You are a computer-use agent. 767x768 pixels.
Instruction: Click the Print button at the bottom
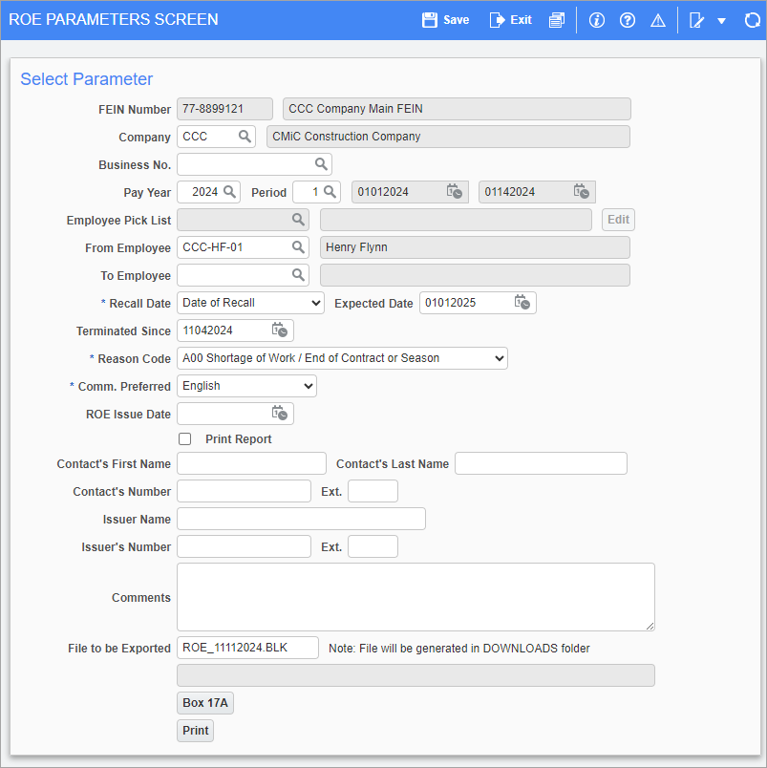195,730
